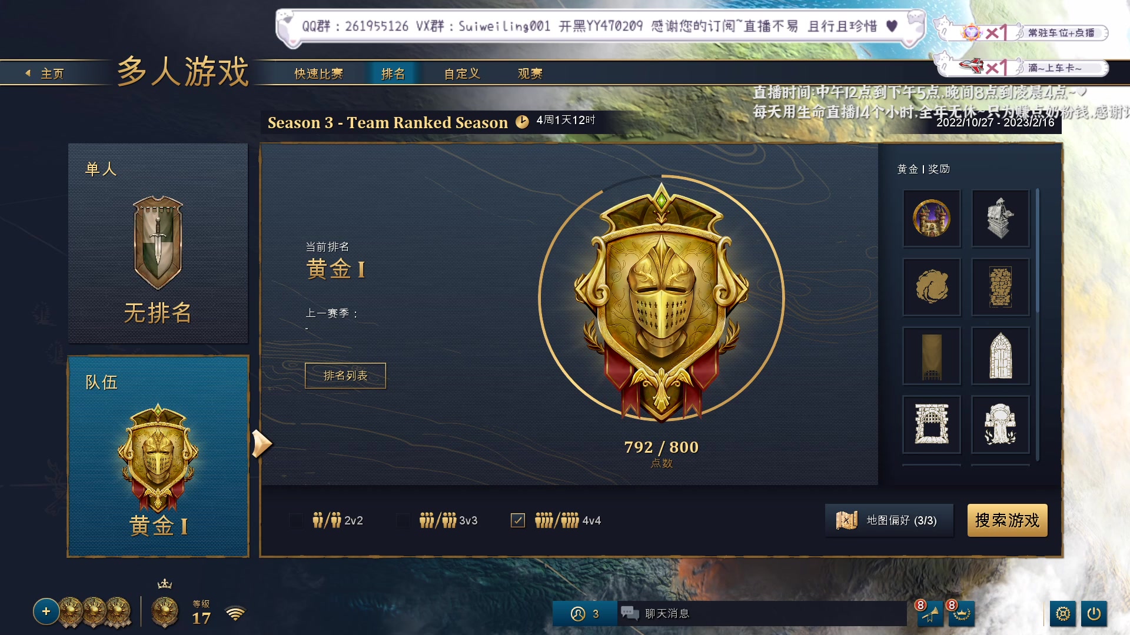Go back with 主页 arrow
The width and height of the screenshot is (1130, 635).
(x=45, y=73)
